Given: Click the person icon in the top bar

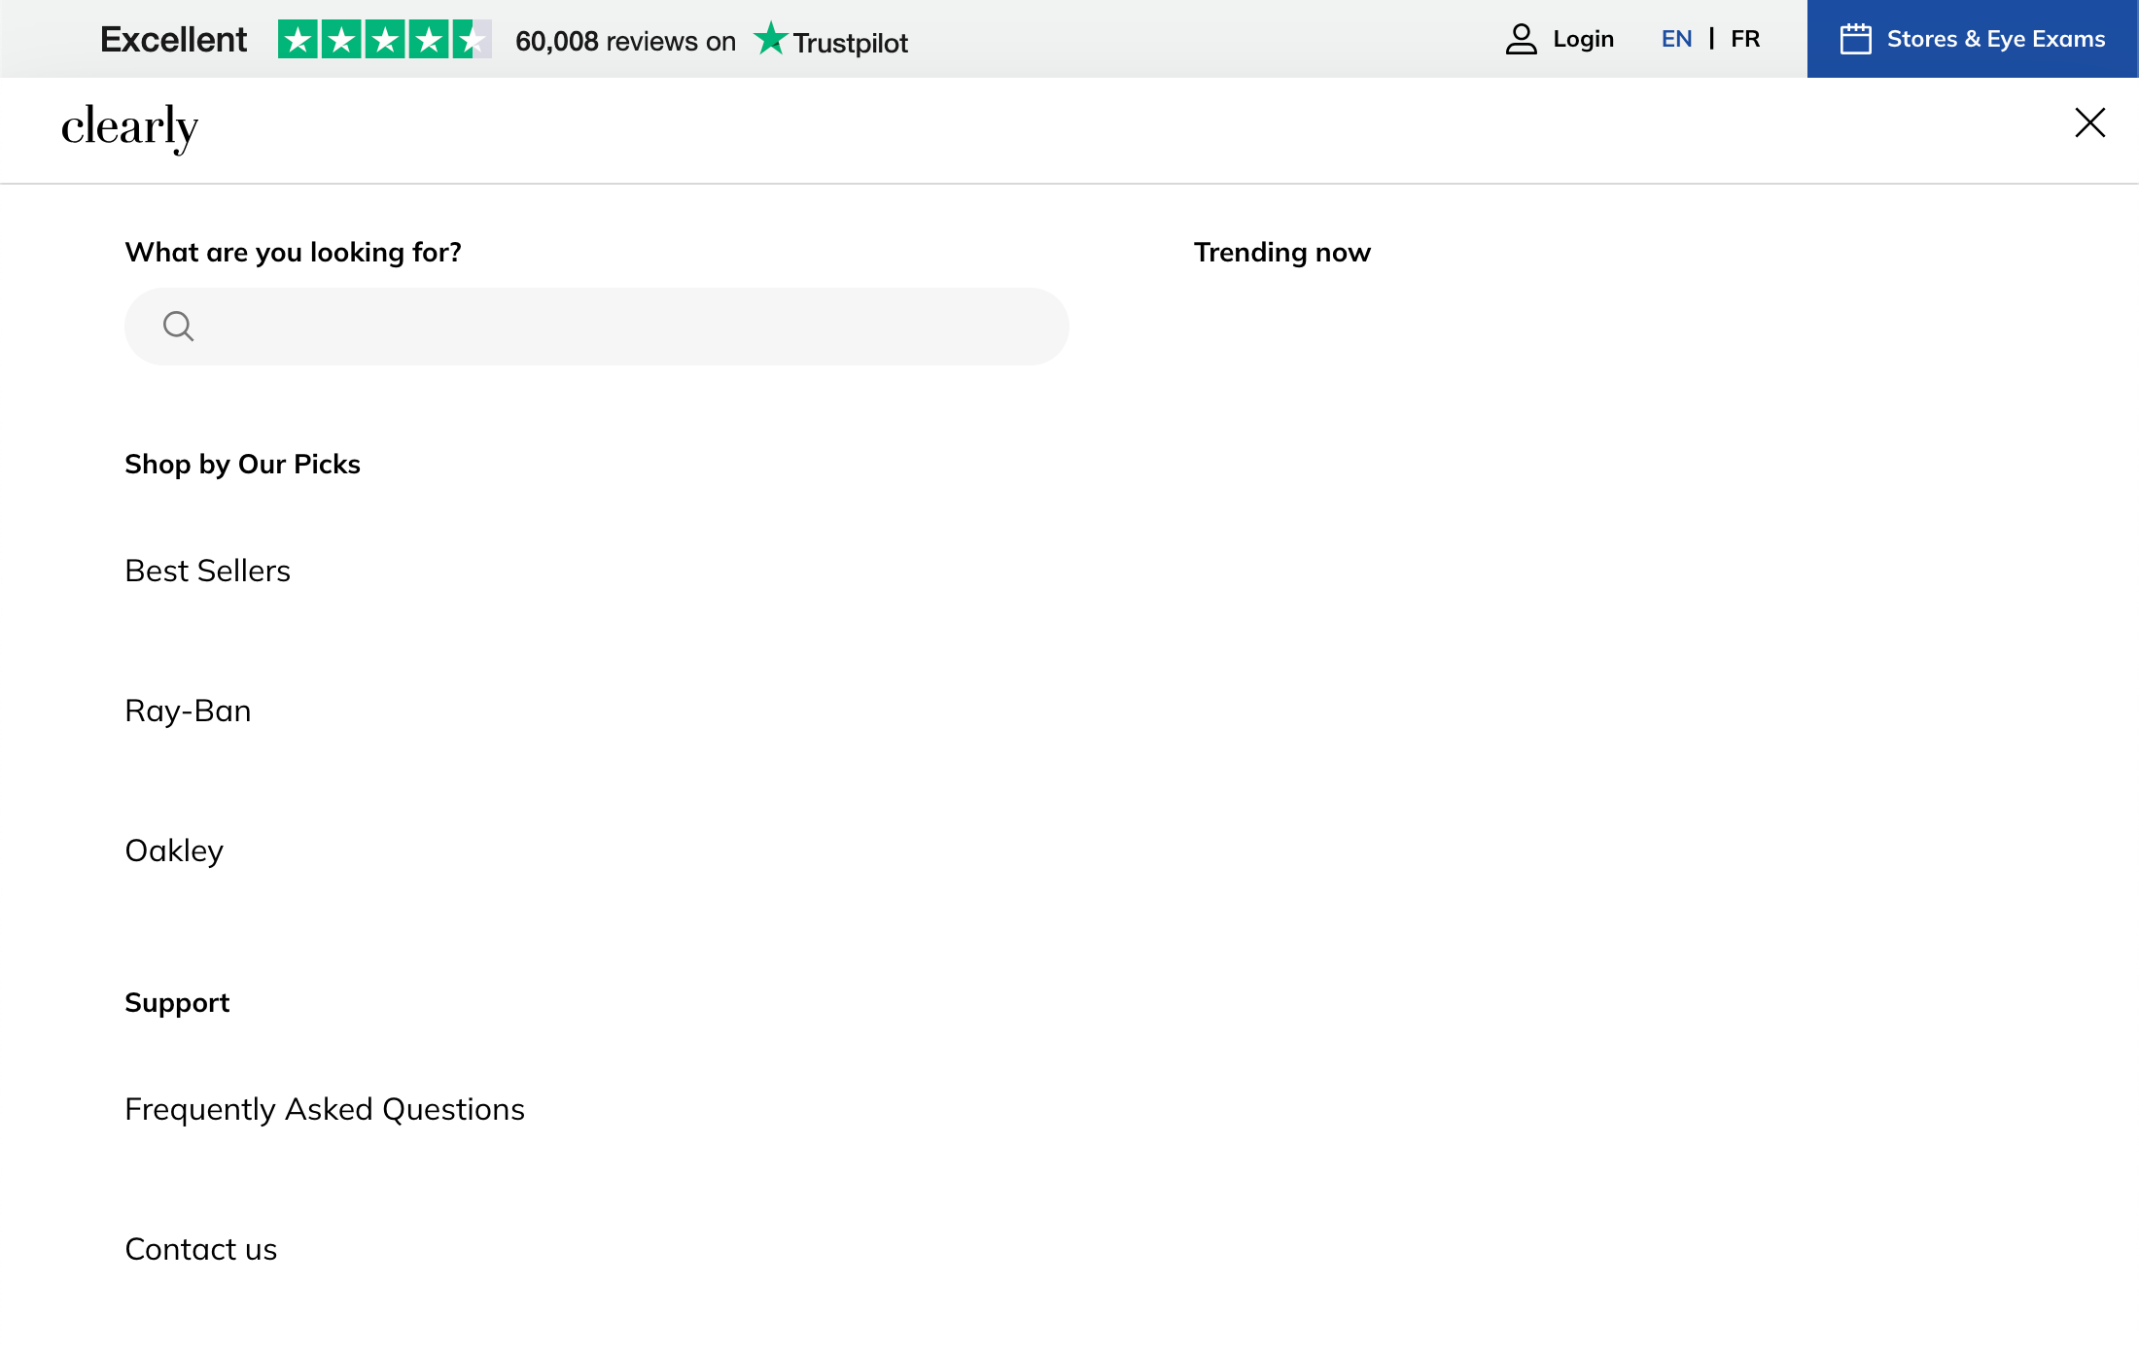Looking at the screenshot, I should tap(1519, 38).
